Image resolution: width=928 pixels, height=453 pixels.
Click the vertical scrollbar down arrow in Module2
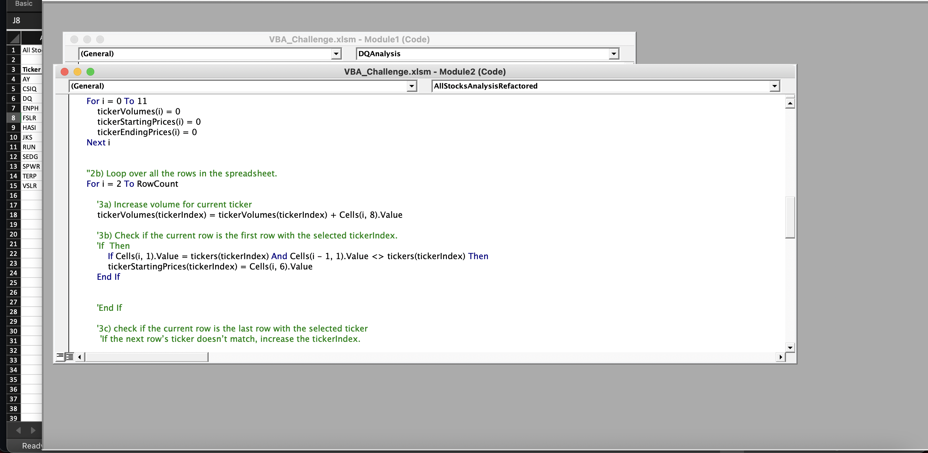pos(790,348)
